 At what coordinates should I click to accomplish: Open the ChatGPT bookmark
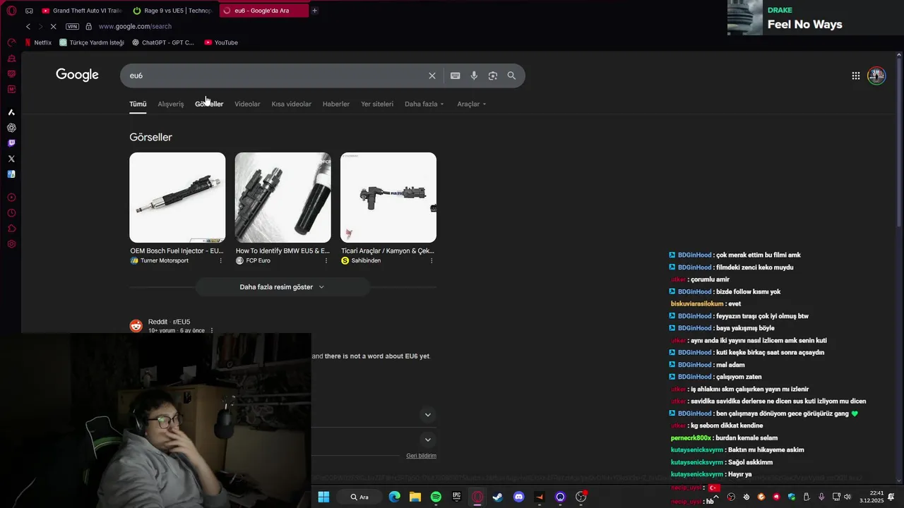163,42
